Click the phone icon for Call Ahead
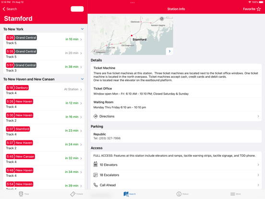 coord(96,185)
